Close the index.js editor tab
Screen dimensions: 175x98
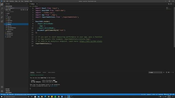[x=37, y=4]
